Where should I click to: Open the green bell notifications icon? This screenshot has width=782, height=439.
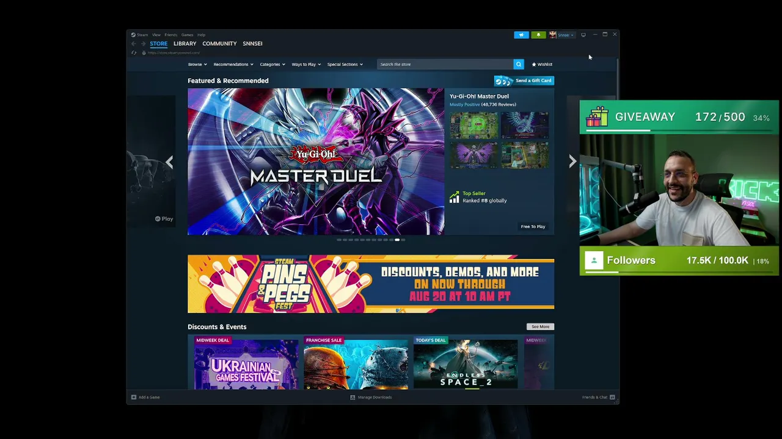(538, 35)
